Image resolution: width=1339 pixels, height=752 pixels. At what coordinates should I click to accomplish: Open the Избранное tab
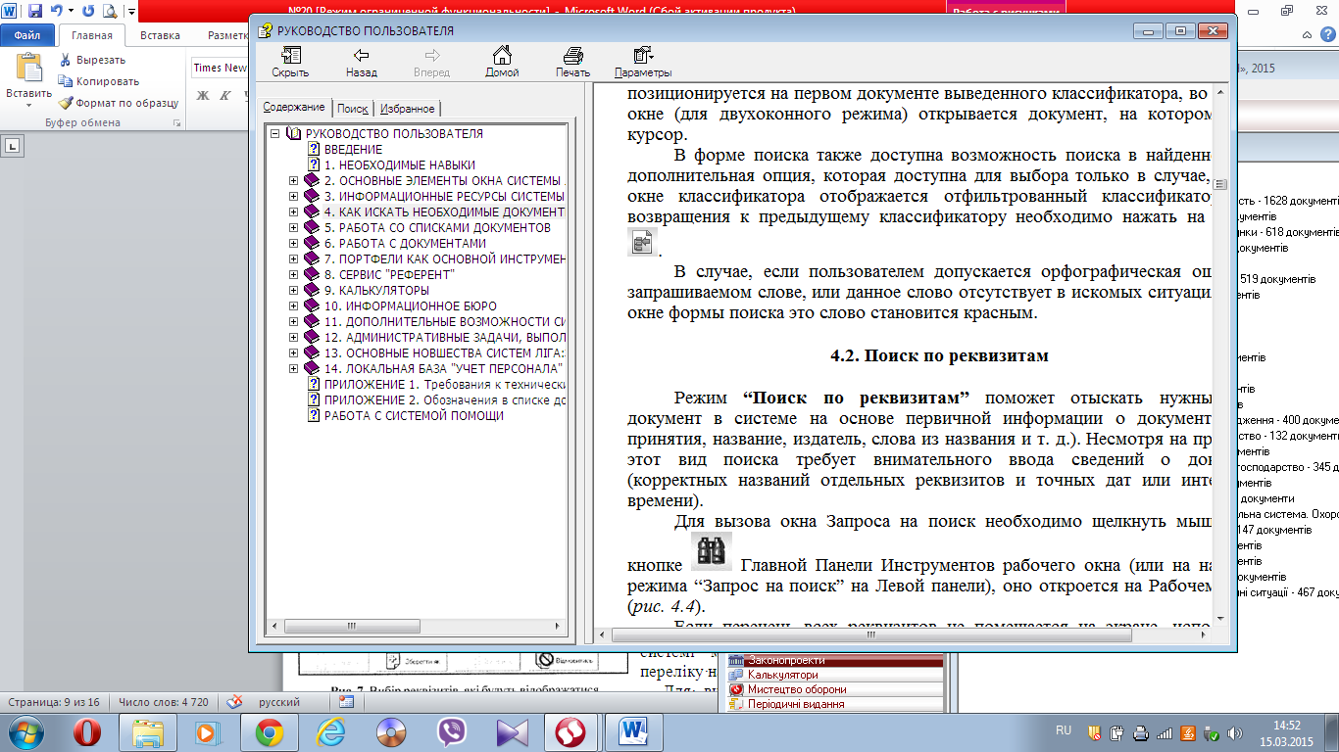408,109
